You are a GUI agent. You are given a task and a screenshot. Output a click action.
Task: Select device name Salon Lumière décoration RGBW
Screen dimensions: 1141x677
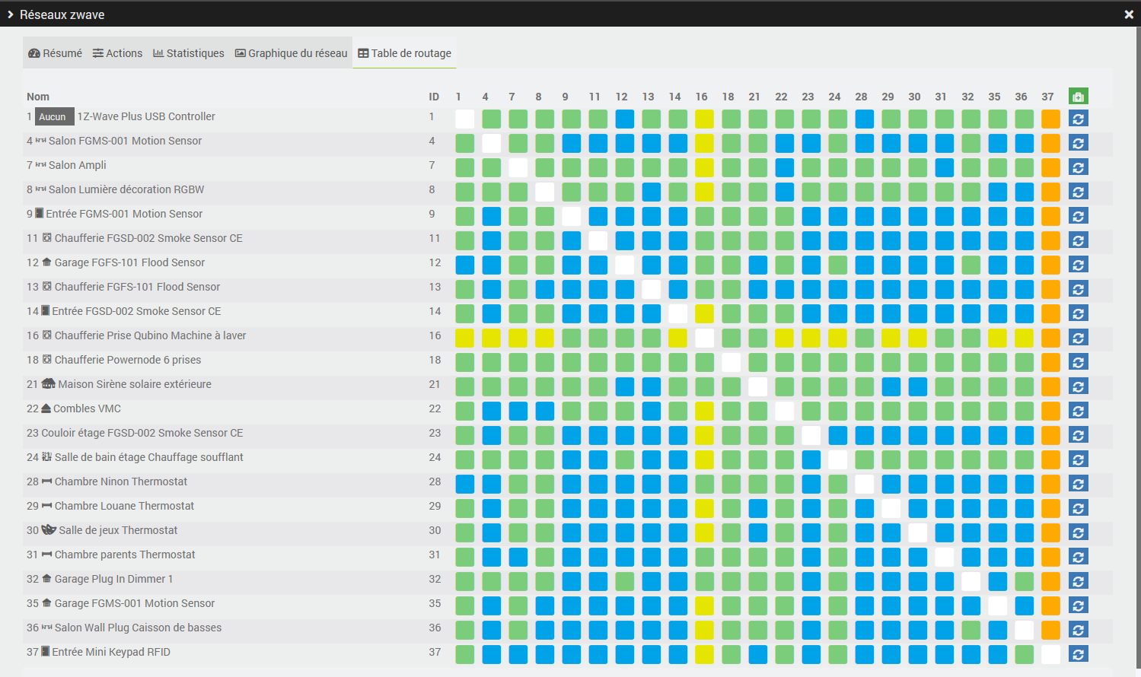point(126,189)
